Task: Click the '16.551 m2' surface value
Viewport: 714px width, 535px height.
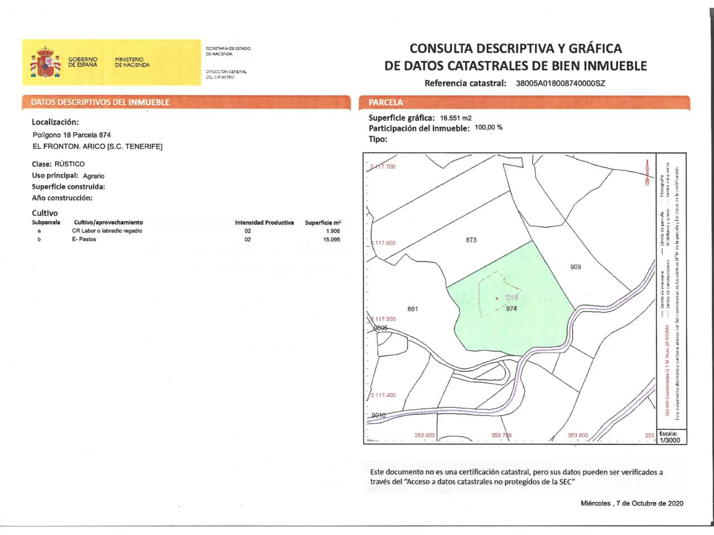Action: [x=456, y=118]
